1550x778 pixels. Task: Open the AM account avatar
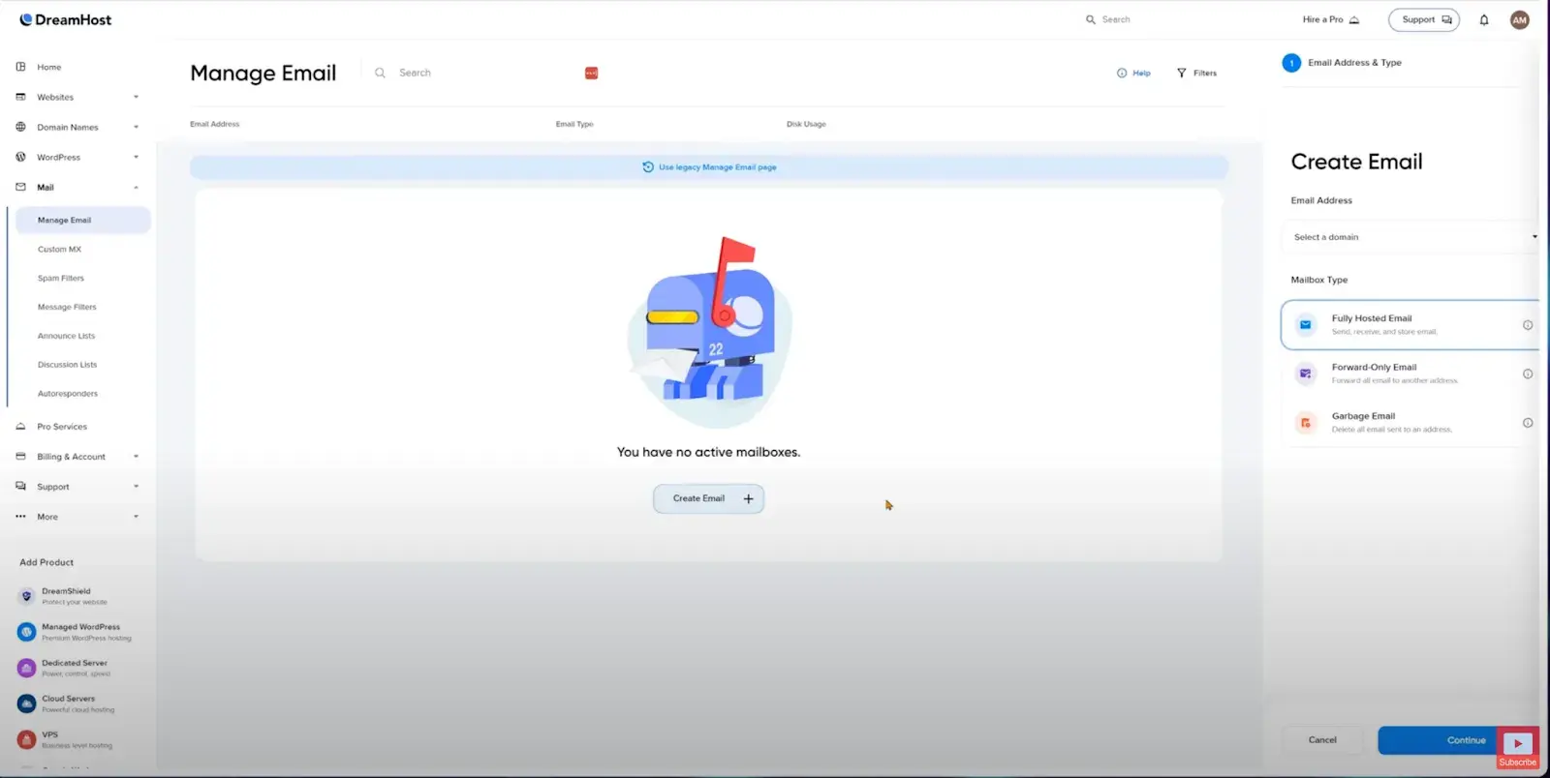pyautogui.click(x=1519, y=19)
